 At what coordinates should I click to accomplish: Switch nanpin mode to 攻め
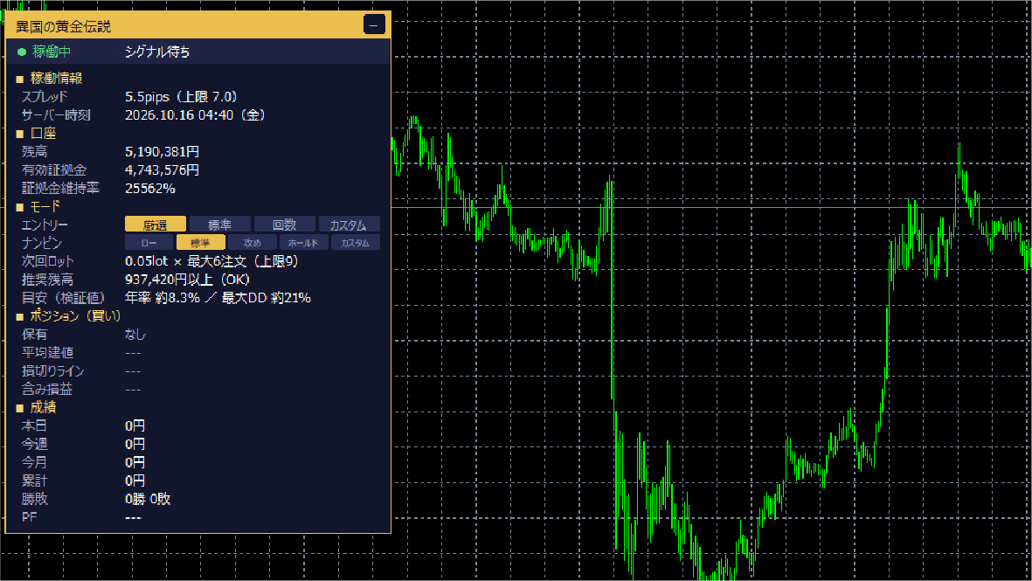click(x=252, y=243)
